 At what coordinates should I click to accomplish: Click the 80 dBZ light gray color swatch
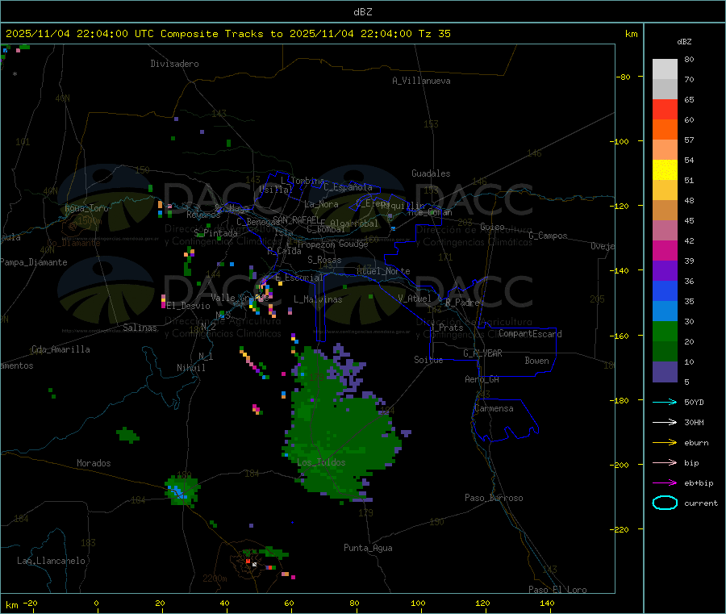click(665, 69)
